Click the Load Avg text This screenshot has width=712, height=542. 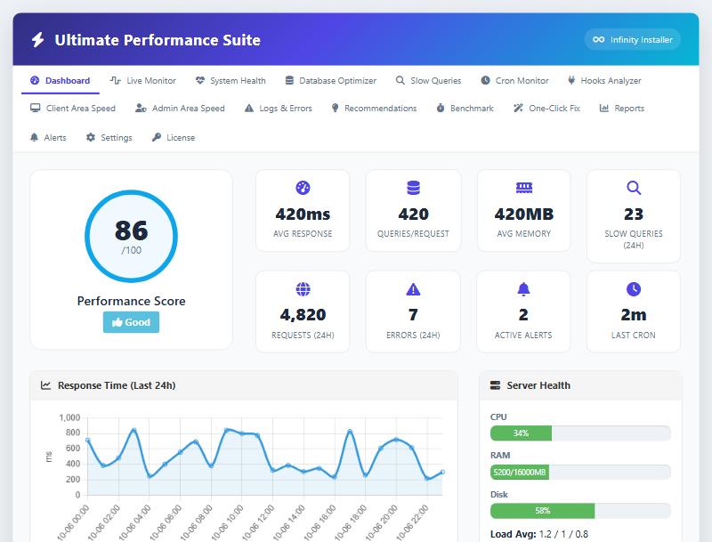point(539,534)
